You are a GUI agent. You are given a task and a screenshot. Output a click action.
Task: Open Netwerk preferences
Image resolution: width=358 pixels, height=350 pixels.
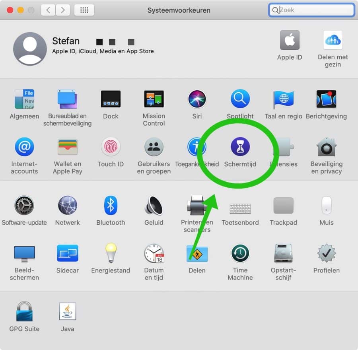68,205
